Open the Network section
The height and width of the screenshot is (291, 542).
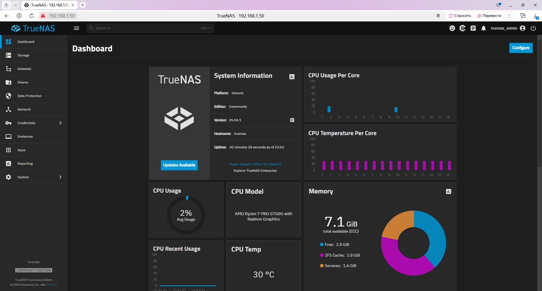click(34, 109)
